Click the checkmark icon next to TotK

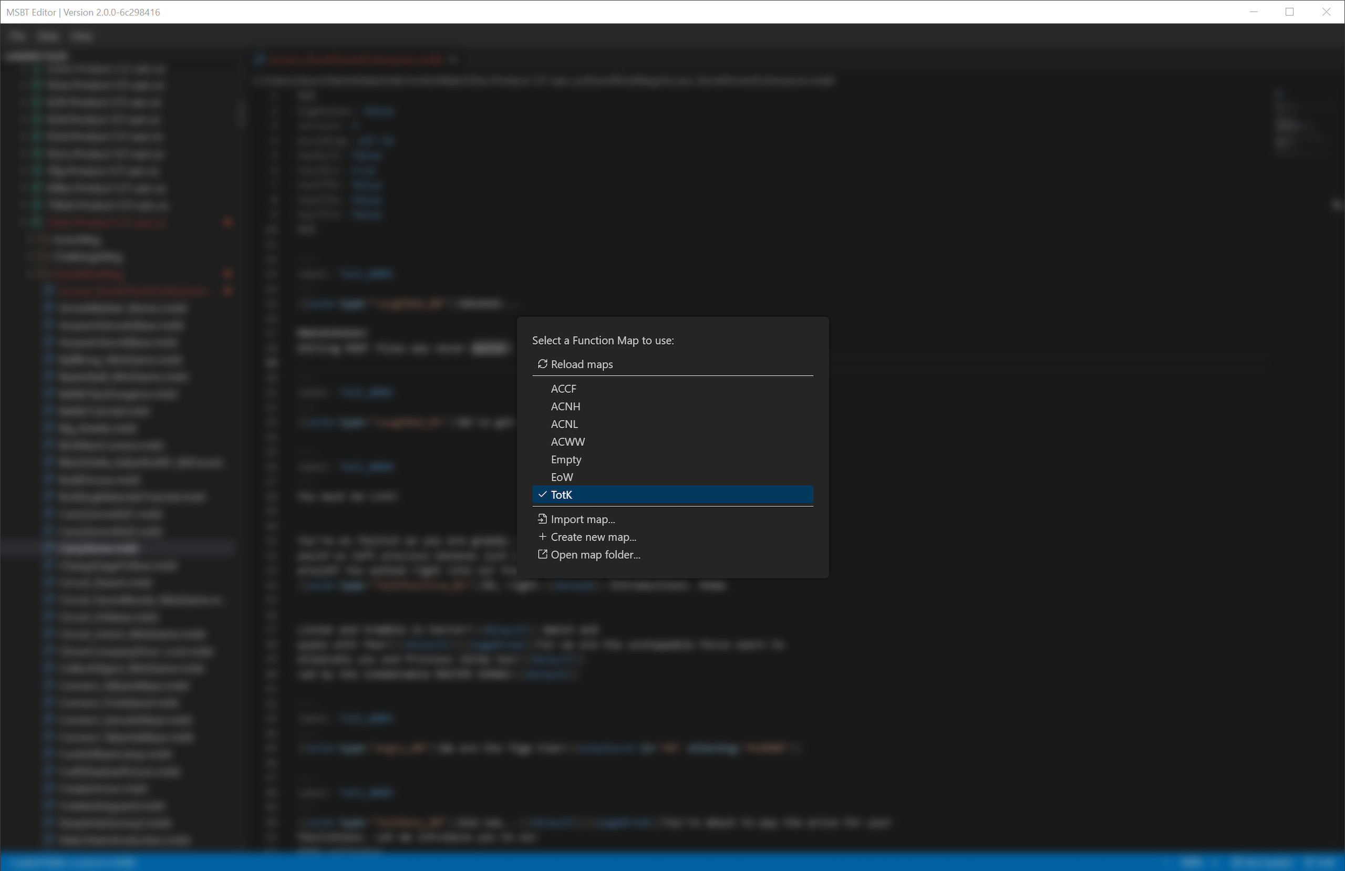[x=543, y=494]
